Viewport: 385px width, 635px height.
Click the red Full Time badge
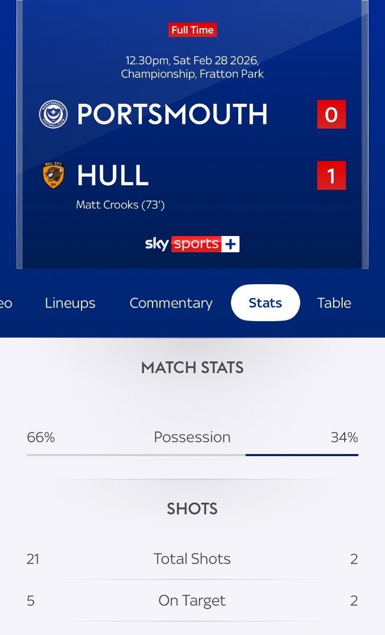pyautogui.click(x=193, y=30)
